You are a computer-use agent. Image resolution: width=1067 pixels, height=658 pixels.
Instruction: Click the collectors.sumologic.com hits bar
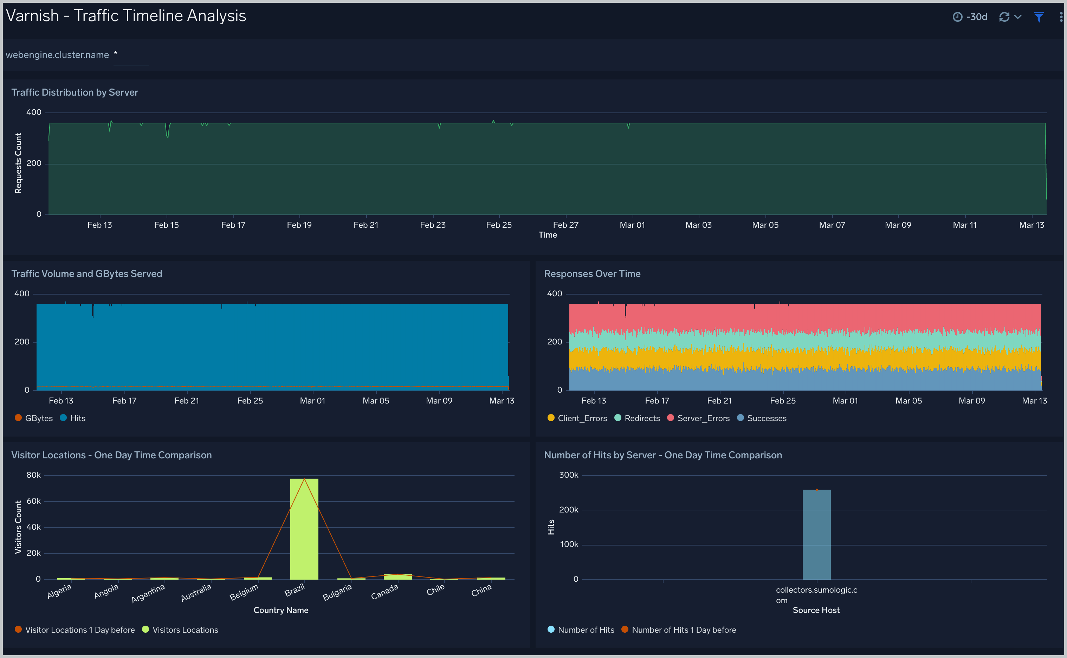(x=816, y=534)
